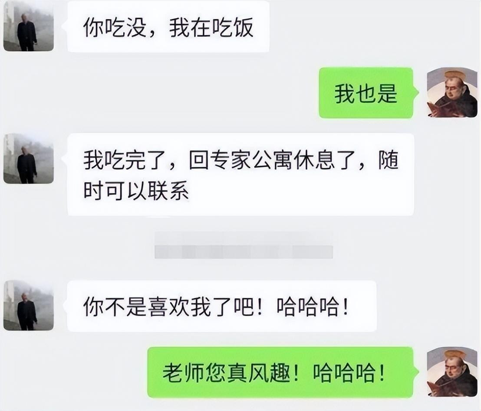Viewport: 481px width, 411px height.
Task: Select the green 我也是 bubble
Action: (x=366, y=93)
